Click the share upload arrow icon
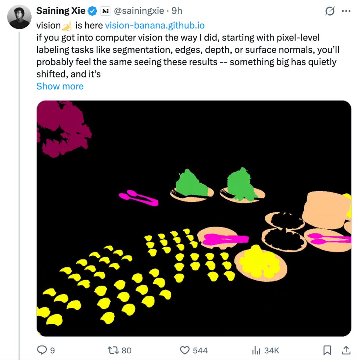 (346, 350)
